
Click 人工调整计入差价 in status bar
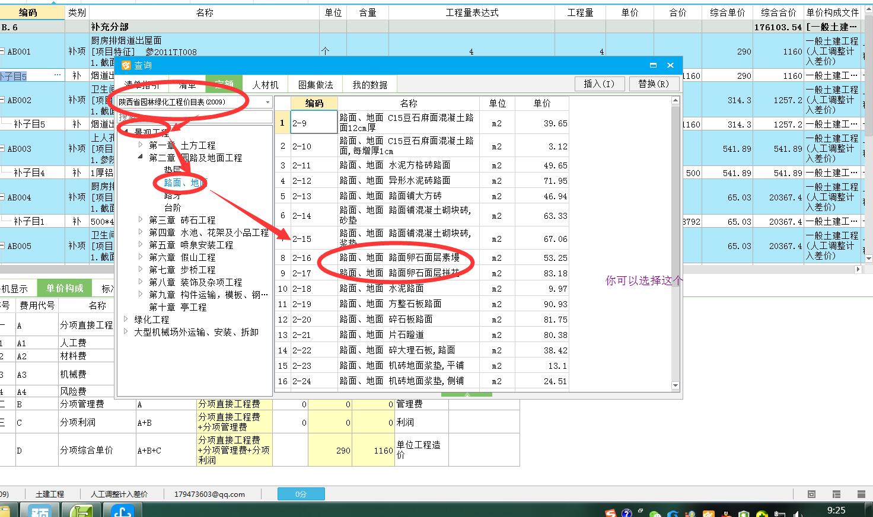point(119,494)
